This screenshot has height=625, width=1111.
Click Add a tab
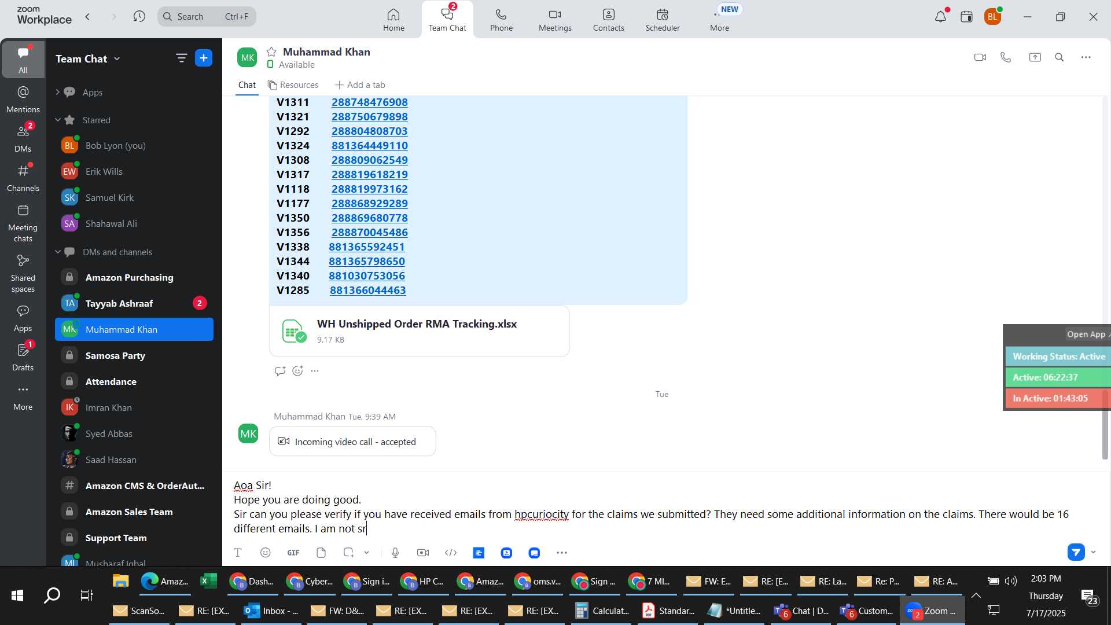click(x=360, y=84)
